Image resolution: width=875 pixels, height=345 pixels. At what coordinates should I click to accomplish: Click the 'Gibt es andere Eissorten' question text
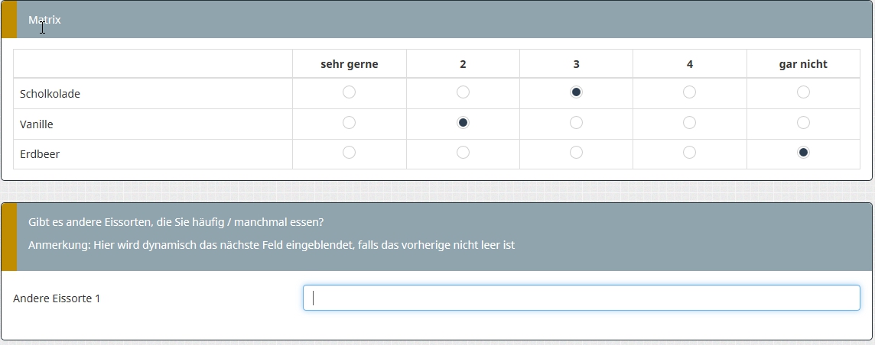(176, 222)
